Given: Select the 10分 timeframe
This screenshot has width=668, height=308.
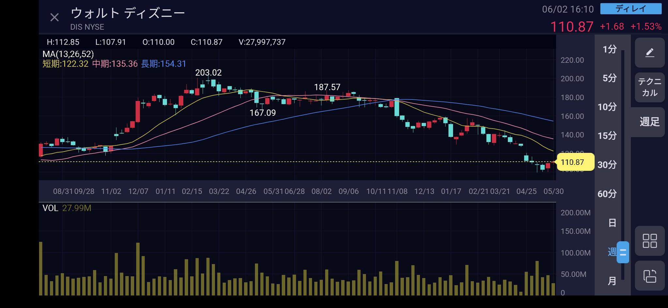Looking at the screenshot, I should click(x=607, y=107).
